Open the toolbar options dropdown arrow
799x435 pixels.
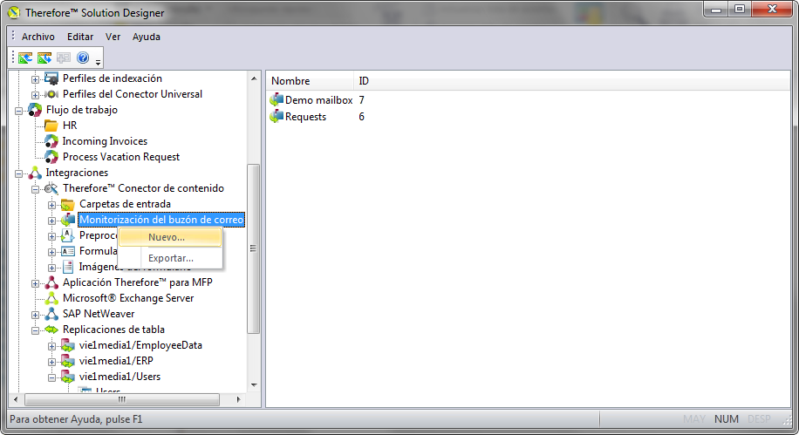[x=98, y=62]
